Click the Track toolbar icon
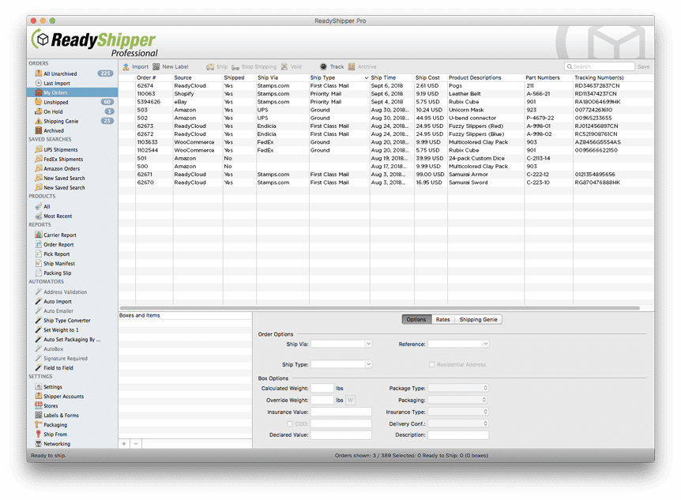This screenshot has width=681, height=500. click(x=324, y=66)
